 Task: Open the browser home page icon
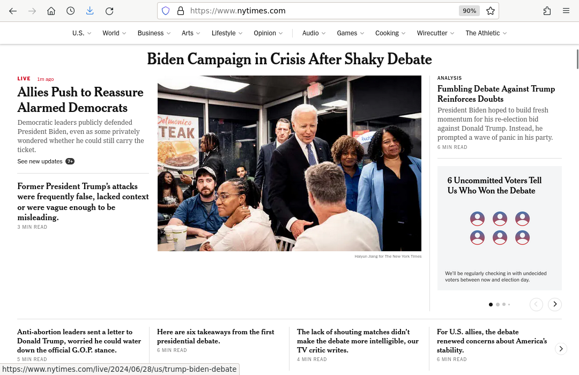(51, 11)
